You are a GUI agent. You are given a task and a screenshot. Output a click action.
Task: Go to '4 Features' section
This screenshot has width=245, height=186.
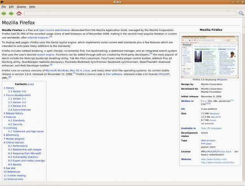10,117
